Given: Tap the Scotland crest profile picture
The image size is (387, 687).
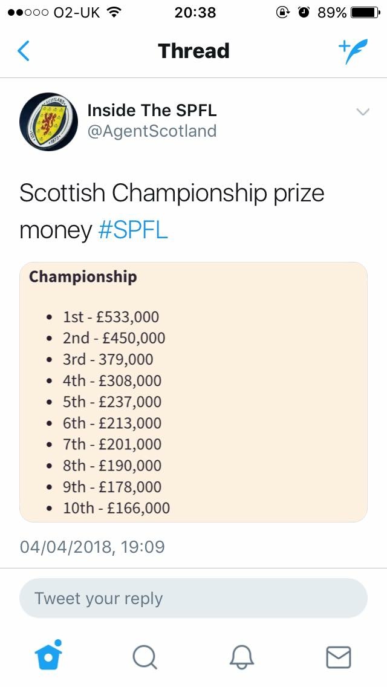Looking at the screenshot, I should pyautogui.click(x=48, y=122).
